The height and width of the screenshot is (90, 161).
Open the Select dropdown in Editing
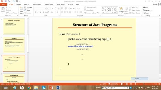click(x=147, y=13)
